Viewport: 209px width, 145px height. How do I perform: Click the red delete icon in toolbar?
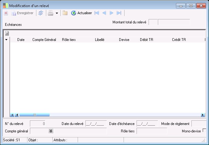(x=6, y=13)
